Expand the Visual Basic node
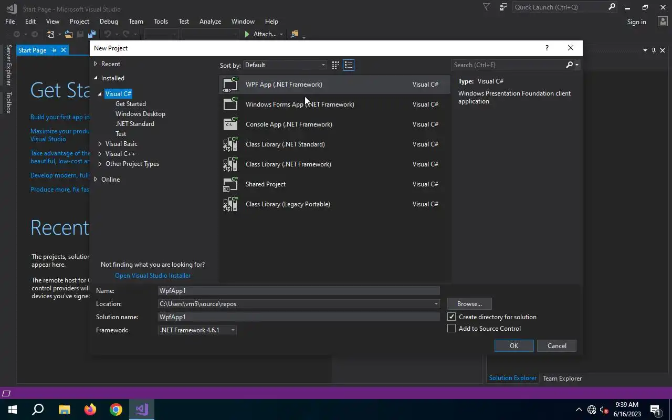Image resolution: width=672 pixels, height=420 pixels. tap(100, 144)
